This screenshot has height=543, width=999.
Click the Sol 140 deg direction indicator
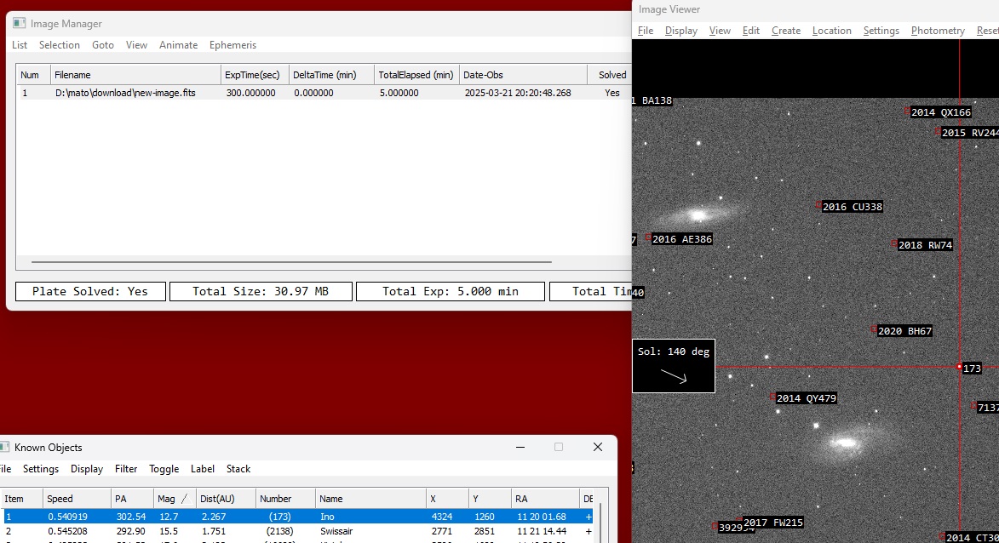673,366
